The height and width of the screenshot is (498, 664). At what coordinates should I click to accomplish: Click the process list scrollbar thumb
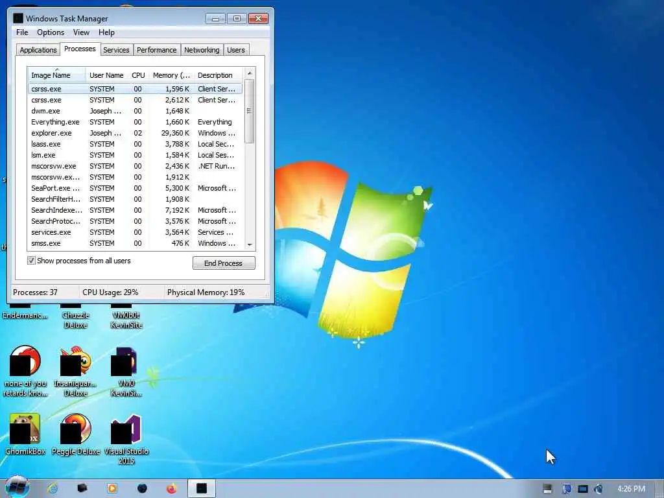[250, 112]
